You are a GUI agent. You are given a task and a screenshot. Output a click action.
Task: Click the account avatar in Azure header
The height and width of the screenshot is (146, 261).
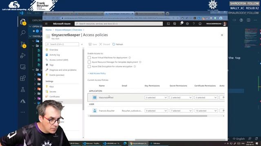pos(225,24)
